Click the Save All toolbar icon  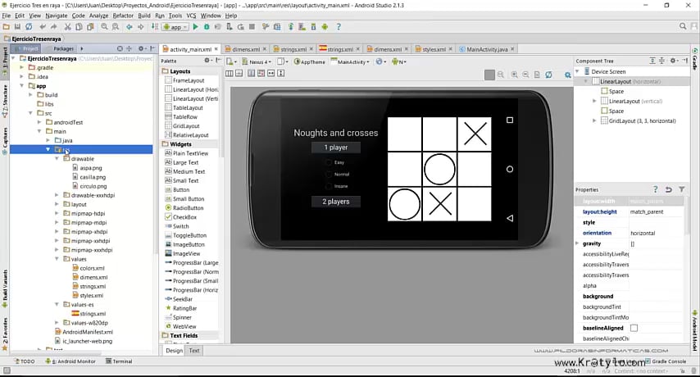pos(17,27)
